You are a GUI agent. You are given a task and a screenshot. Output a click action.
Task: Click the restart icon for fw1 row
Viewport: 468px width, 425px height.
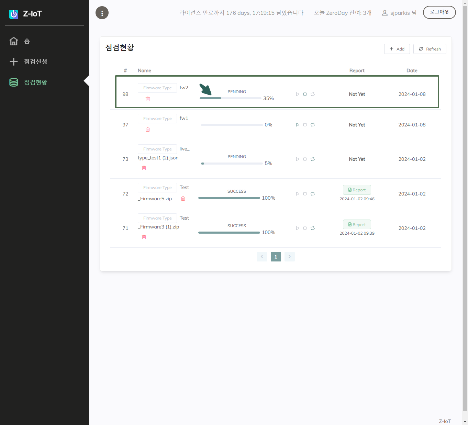(313, 125)
